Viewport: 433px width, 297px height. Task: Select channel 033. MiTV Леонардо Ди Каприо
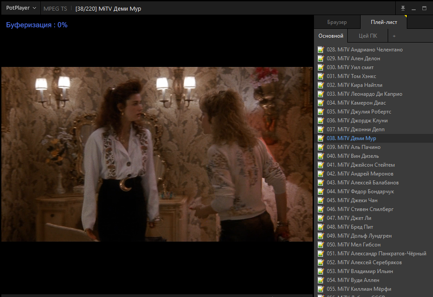pyautogui.click(x=373, y=94)
